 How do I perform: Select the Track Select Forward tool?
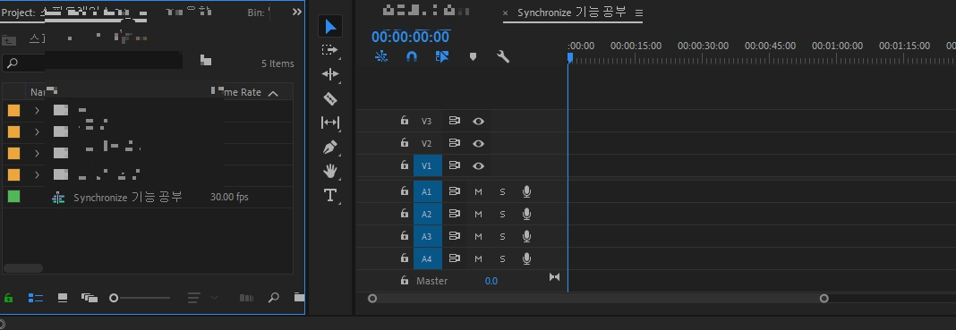coord(329,51)
